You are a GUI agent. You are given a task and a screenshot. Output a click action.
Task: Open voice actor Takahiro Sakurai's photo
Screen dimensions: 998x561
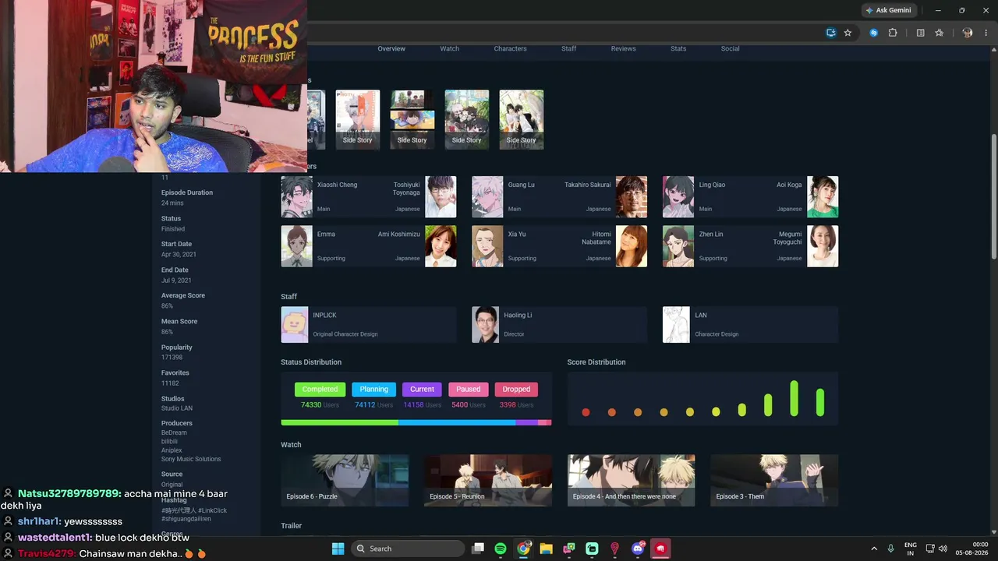[x=632, y=196]
